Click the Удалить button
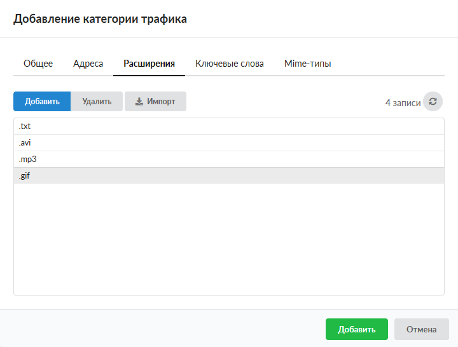458x347 pixels. 97,102
